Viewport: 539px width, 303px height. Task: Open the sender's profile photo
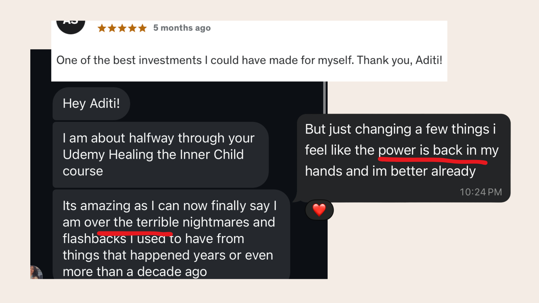pos(36,272)
